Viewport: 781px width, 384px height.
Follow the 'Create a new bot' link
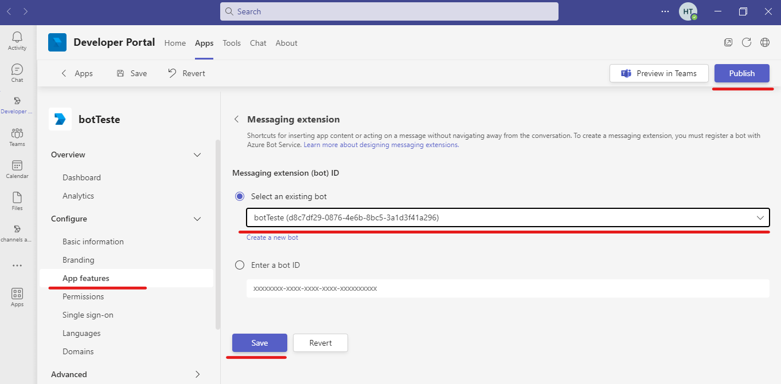pos(272,237)
